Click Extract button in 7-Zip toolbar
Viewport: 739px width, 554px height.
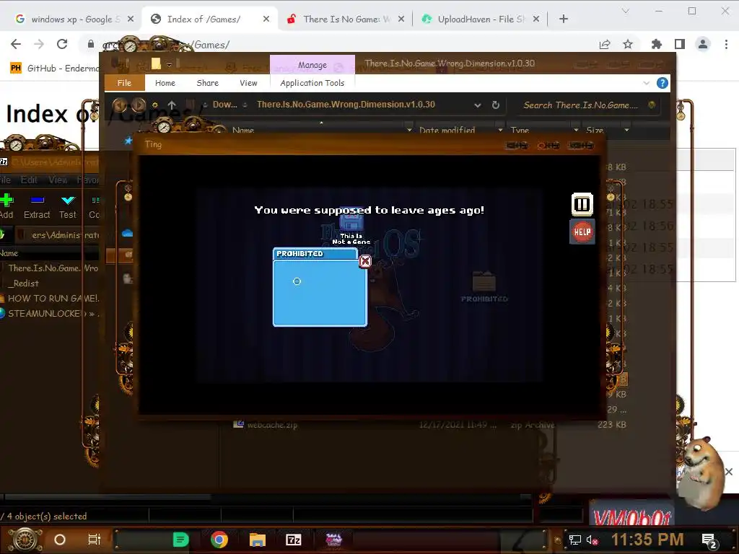pyautogui.click(x=37, y=206)
